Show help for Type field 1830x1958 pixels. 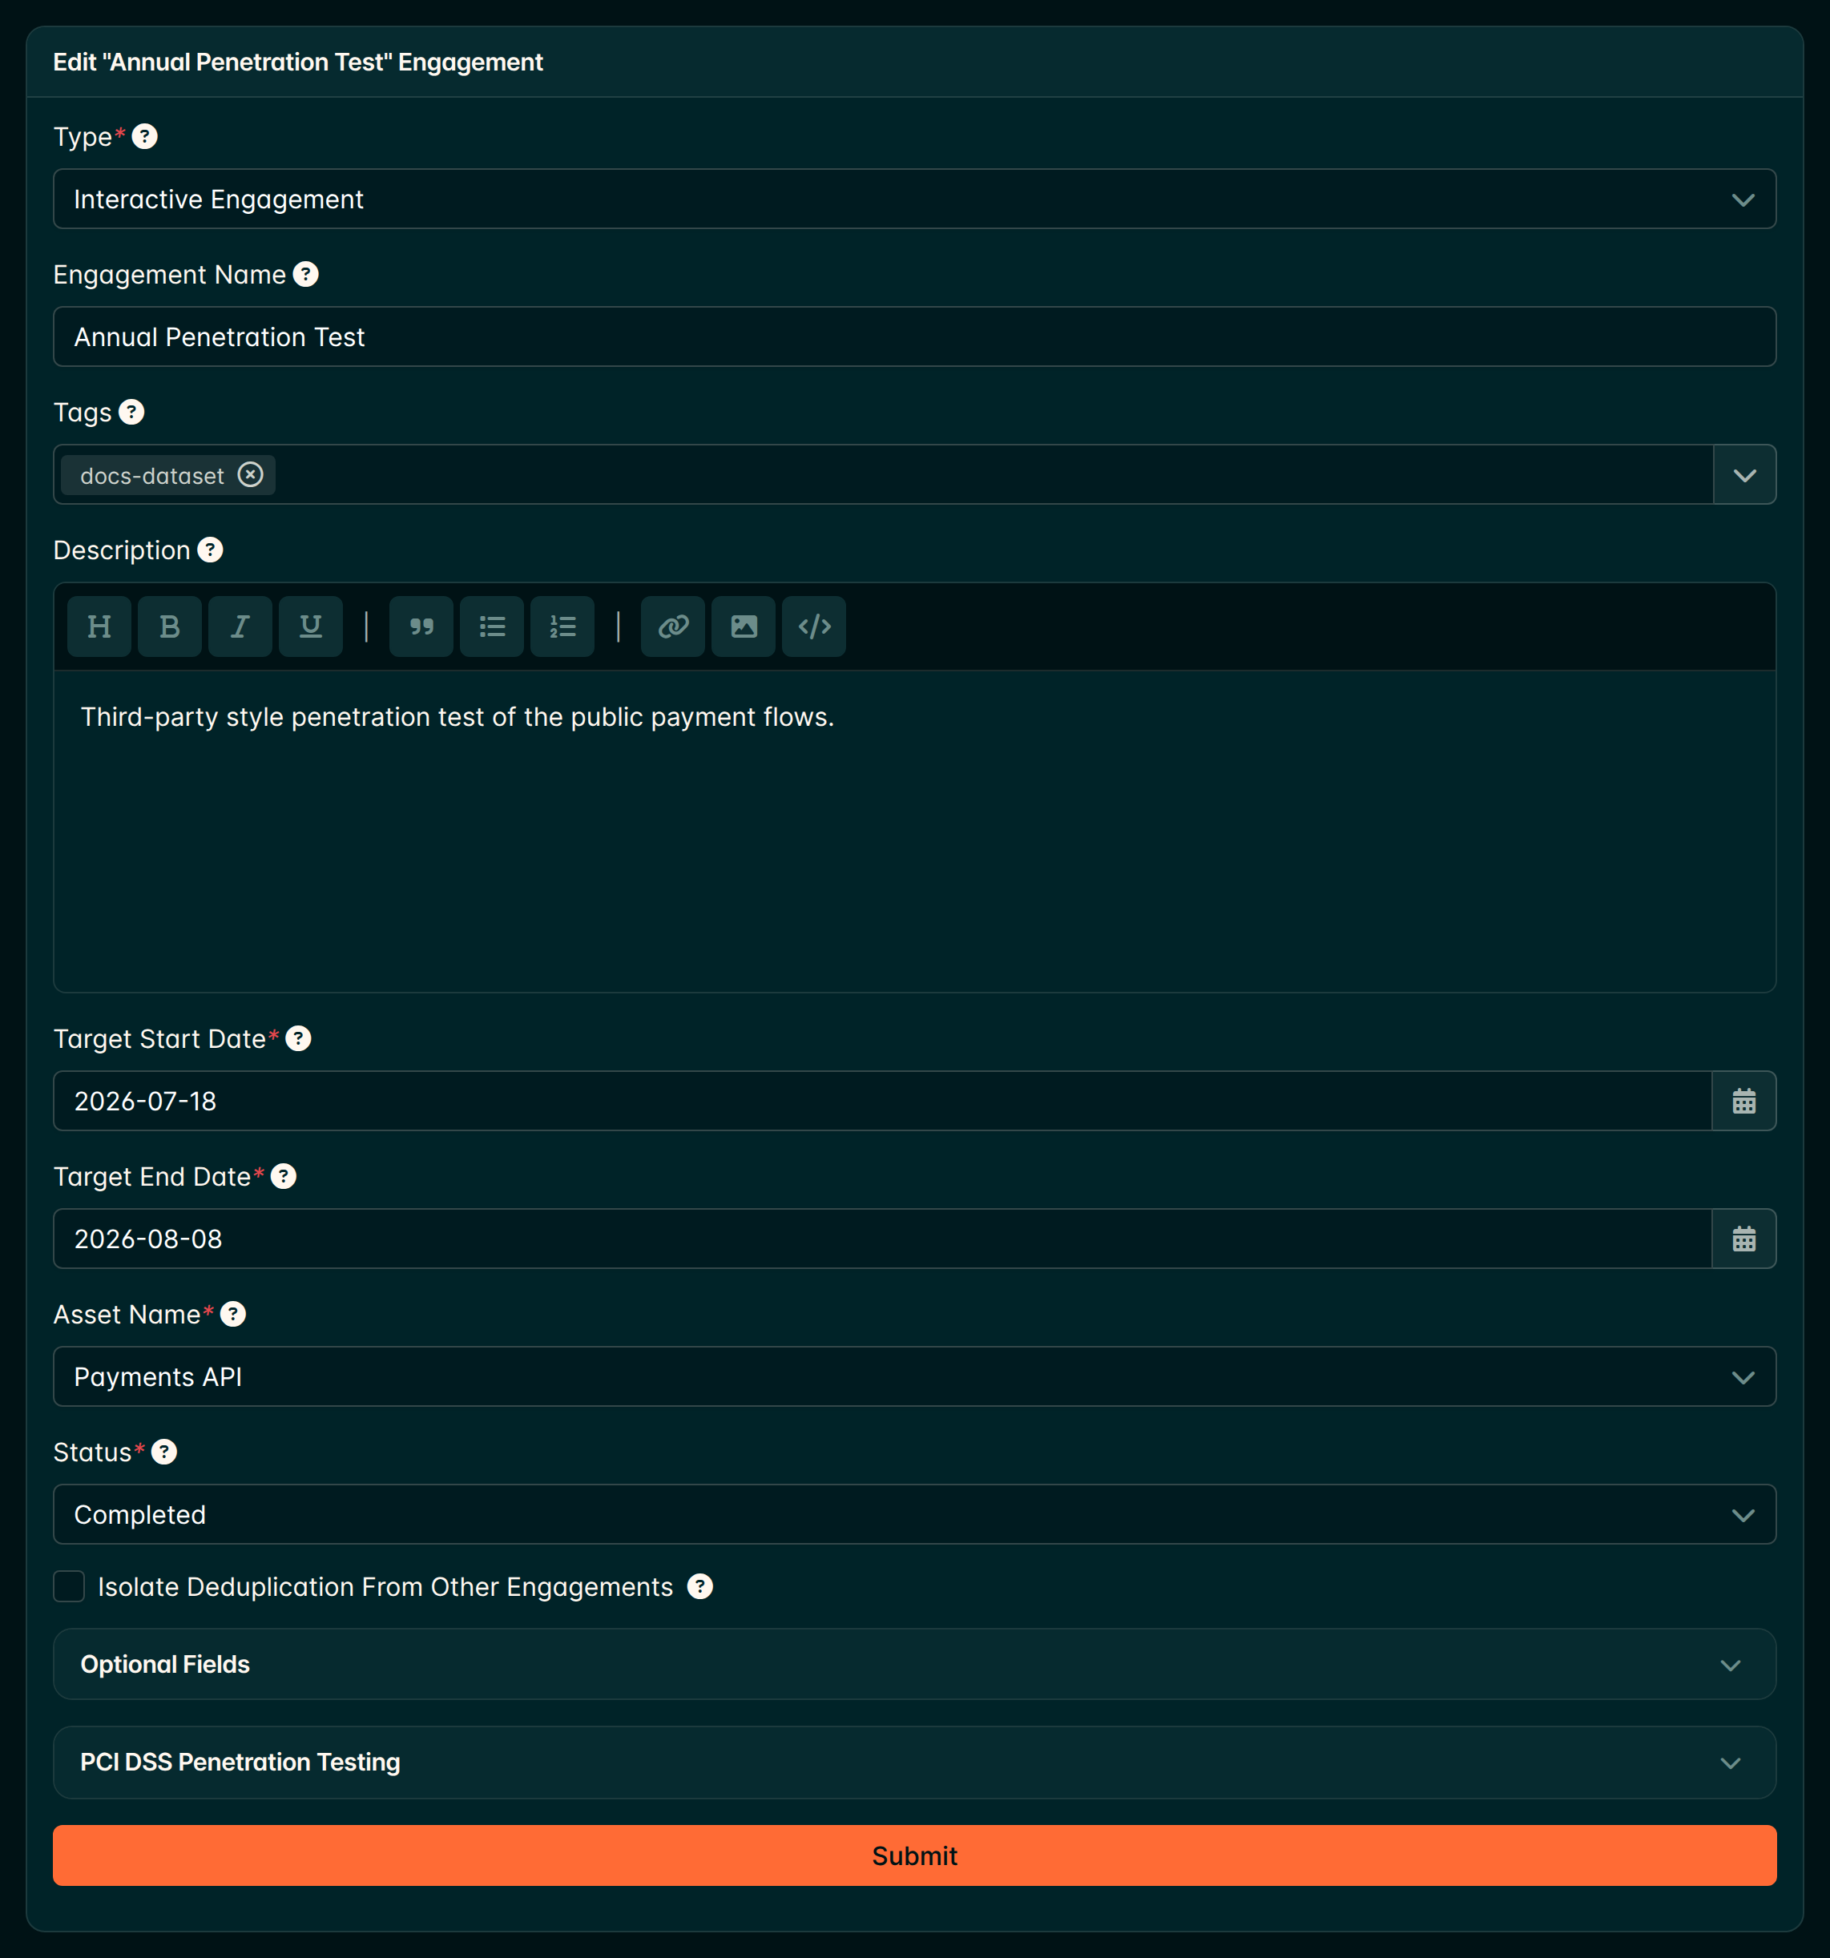pyautogui.click(x=145, y=136)
